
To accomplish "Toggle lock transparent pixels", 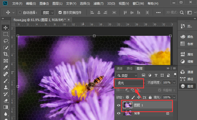I will point(127,97).
